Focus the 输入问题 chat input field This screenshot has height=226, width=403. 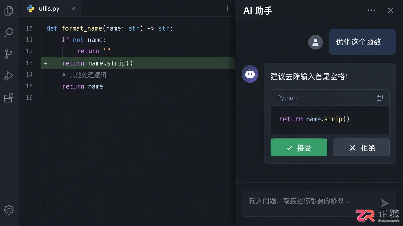click(319, 203)
